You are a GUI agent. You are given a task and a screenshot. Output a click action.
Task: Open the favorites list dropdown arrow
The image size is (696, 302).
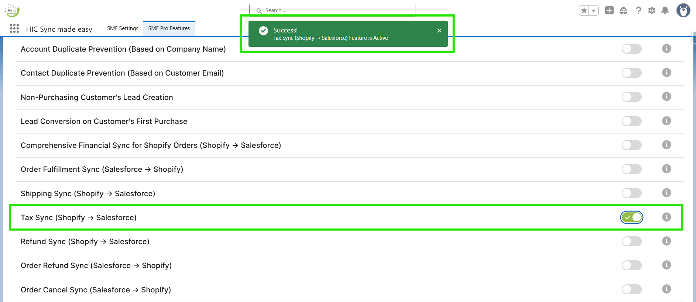pos(594,11)
